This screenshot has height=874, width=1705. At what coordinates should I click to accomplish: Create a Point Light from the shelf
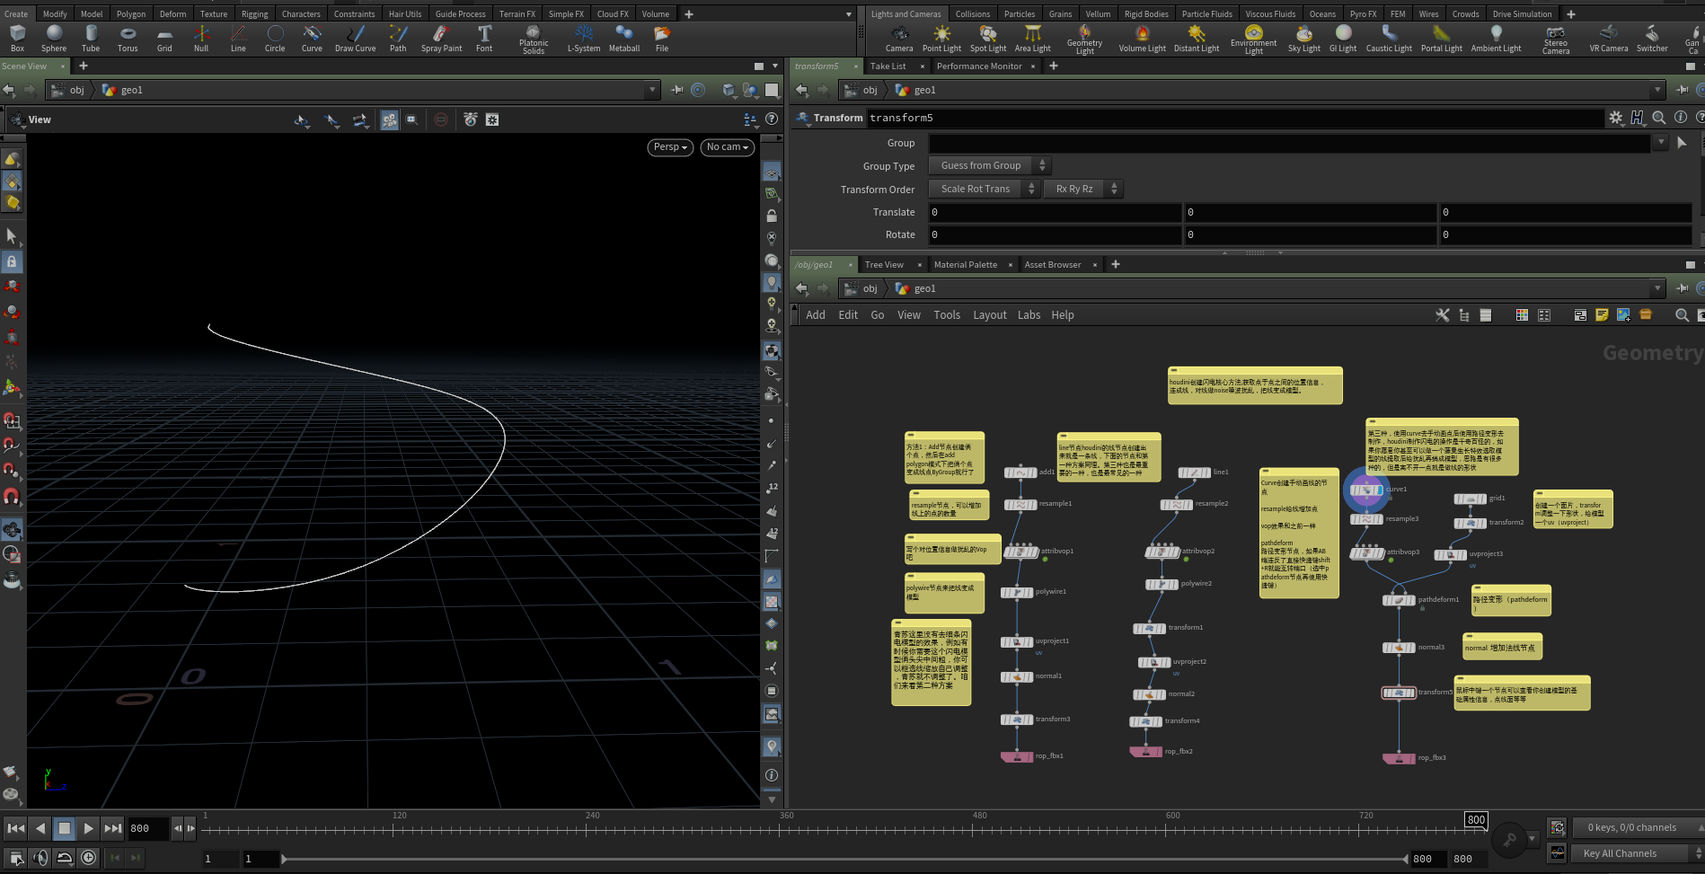(x=941, y=38)
